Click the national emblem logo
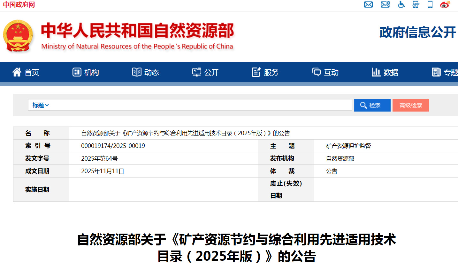The width and height of the screenshot is (458, 269). click(x=18, y=36)
